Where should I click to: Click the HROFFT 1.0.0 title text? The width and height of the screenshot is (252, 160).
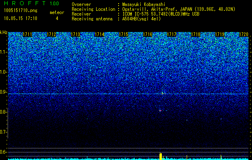(32, 3)
